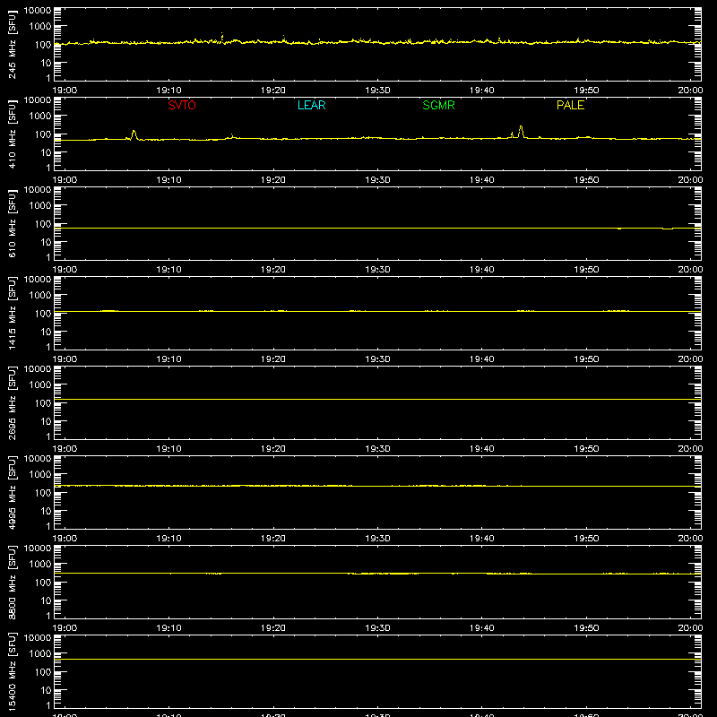Click 19:20 tick label under 410 MHz plot
This screenshot has height=717, width=717.
[273, 180]
